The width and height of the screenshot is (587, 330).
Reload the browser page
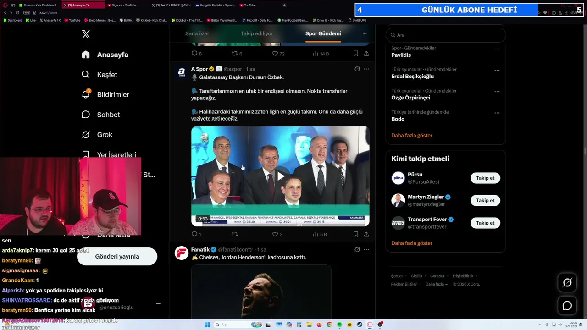(x=17, y=12)
